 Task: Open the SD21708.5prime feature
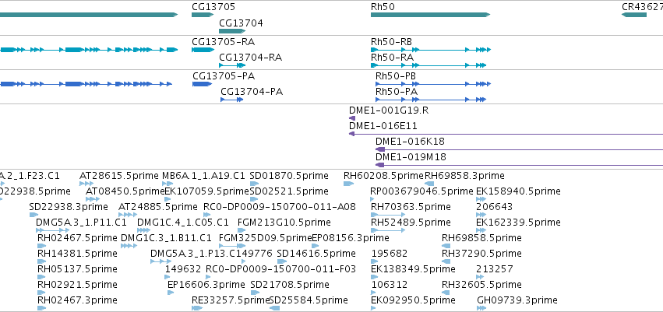(x=255, y=293)
